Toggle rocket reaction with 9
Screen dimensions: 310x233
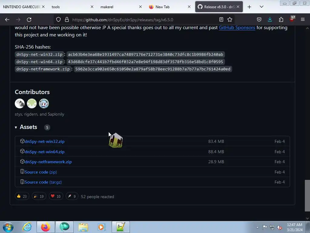[72, 196]
